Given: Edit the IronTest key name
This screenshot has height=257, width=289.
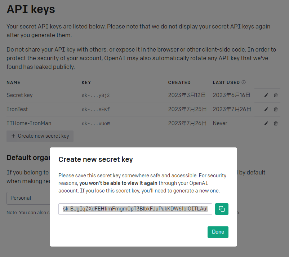Looking at the screenshot, I should coord(266,109).
